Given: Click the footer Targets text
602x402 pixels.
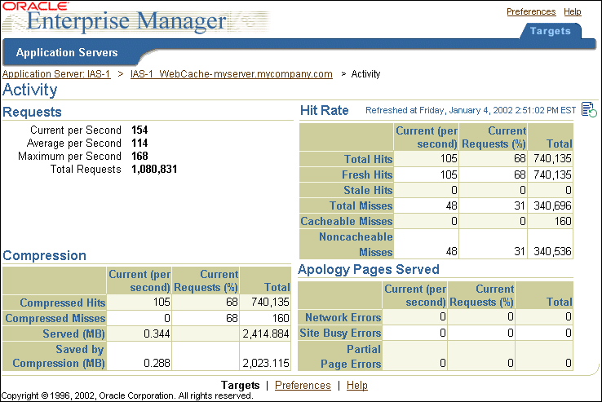Looking at the screenshot, I should (x=241, y=385).
